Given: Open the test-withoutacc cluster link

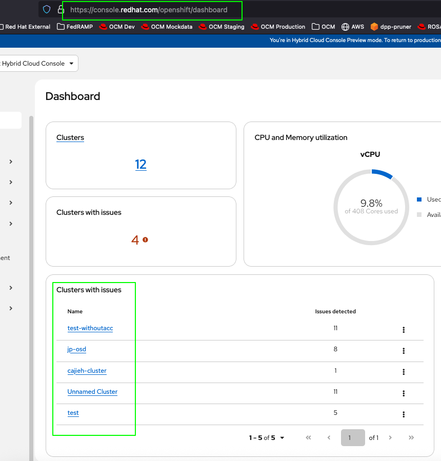Looking at the screenshot, I should point(90,328).
